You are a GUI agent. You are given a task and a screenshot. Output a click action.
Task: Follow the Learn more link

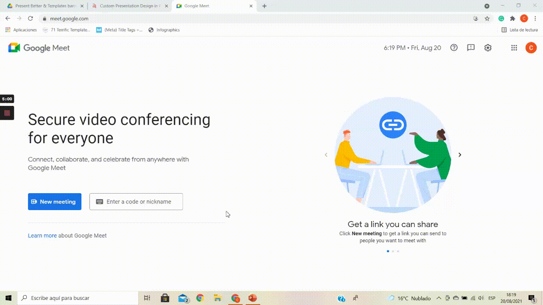point(42,236)
